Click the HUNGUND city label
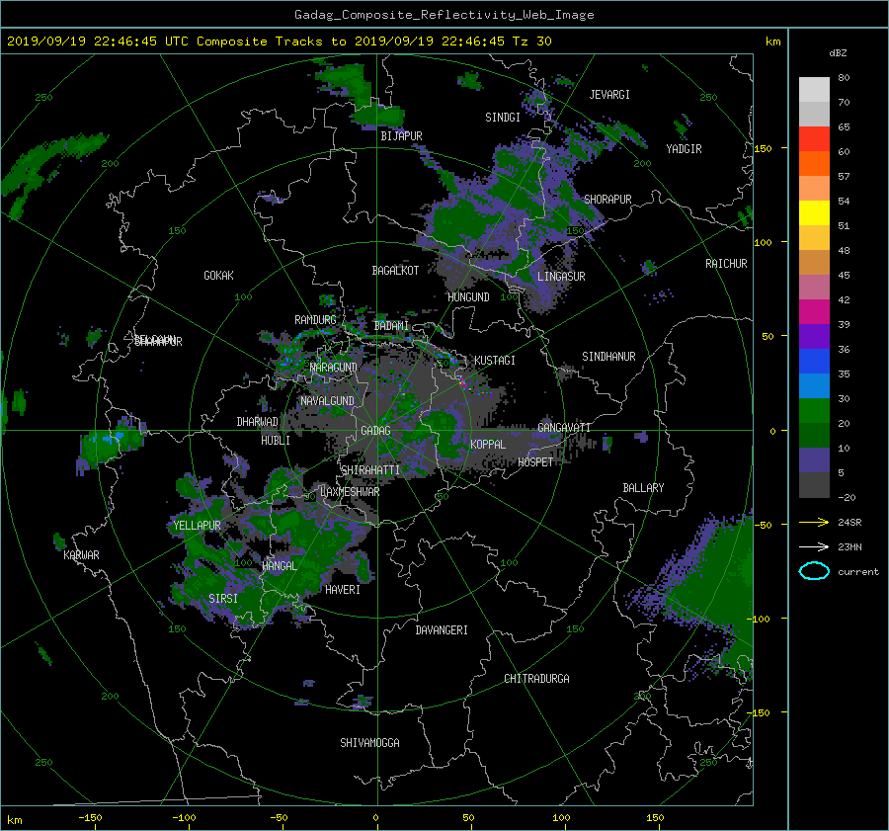The image size is (889, 831). (468, 296)
